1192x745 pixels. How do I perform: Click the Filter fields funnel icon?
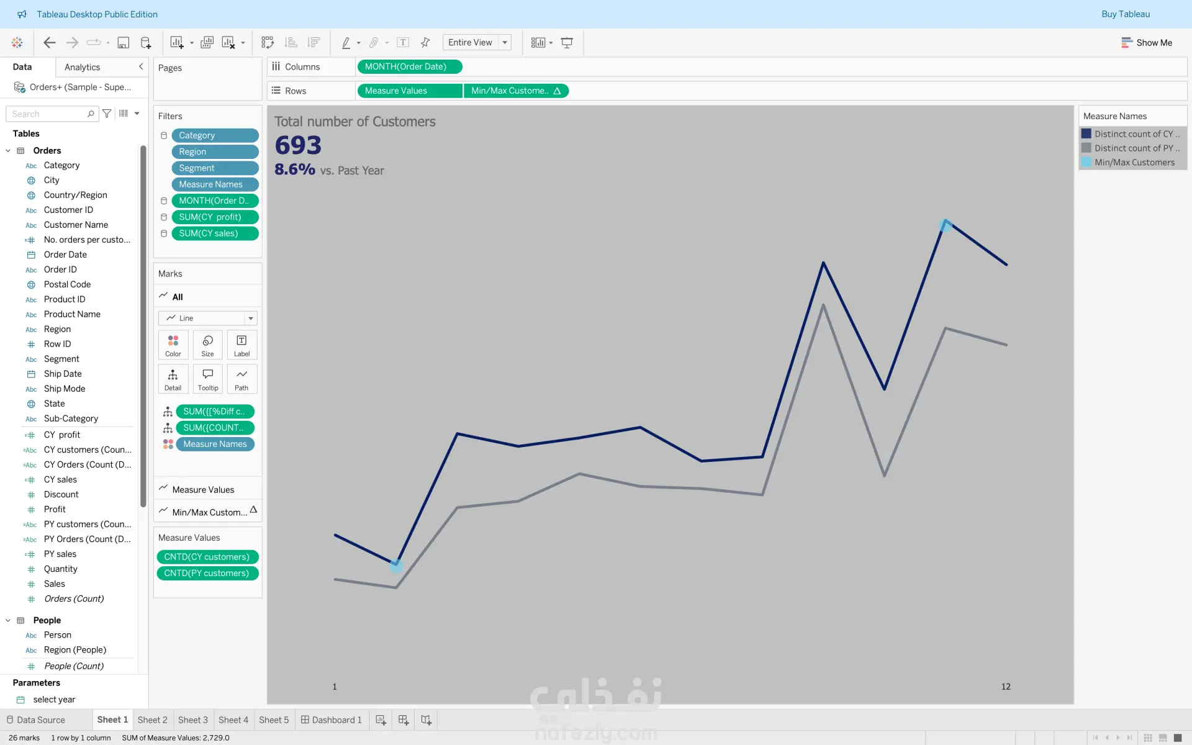pyautogui.click(x=107, y=114)
